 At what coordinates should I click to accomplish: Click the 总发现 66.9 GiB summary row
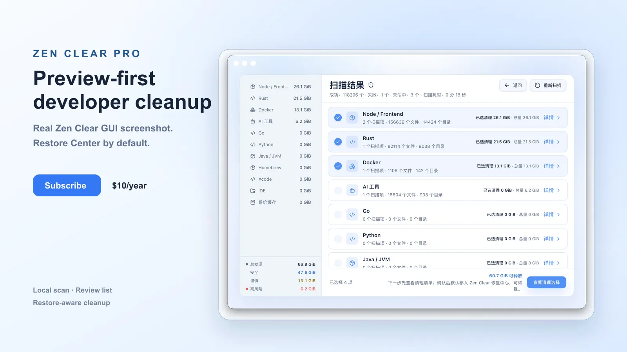(x=281, y=264)
